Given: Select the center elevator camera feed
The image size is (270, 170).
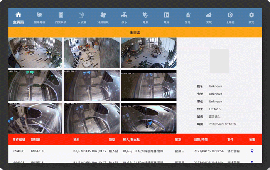Looking at the screenshot, I should (x=92, y=85).
